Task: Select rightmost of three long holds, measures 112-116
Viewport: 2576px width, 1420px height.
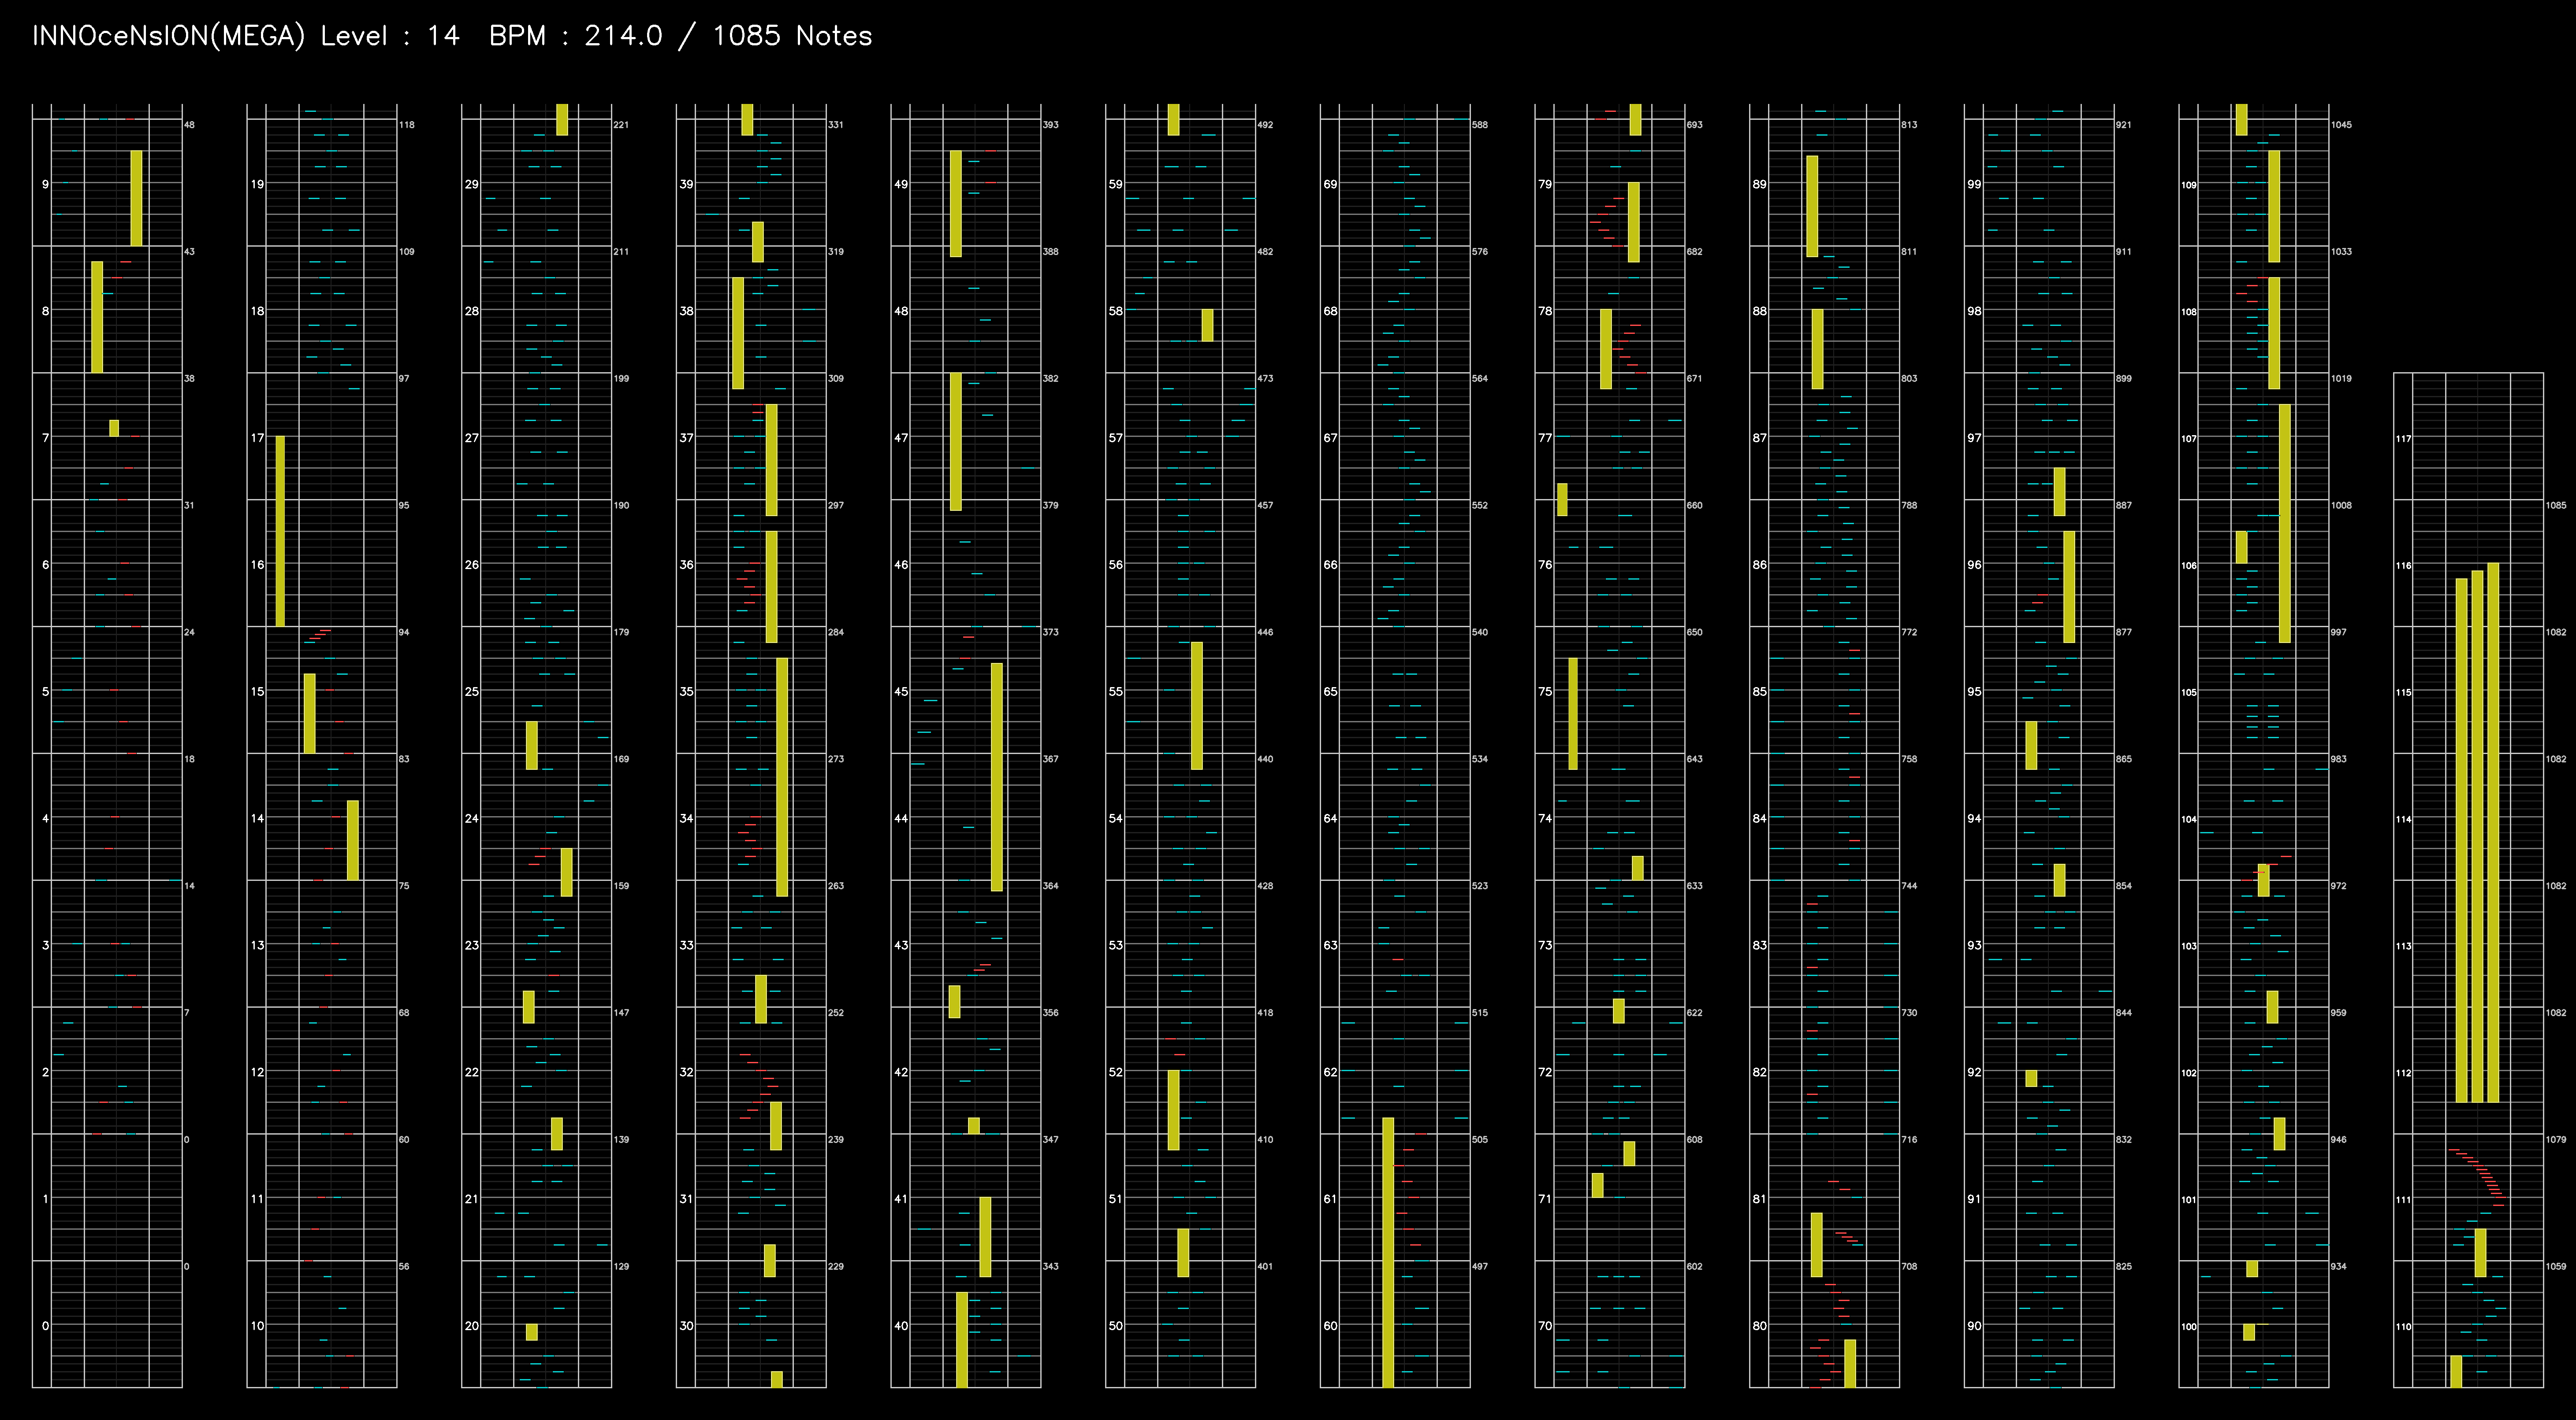Action: 2494,832
